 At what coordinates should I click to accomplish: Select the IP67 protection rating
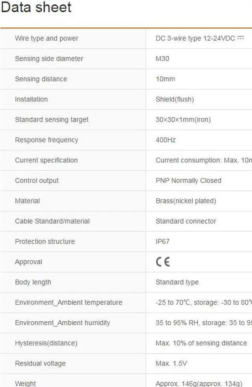pos(163,241)
